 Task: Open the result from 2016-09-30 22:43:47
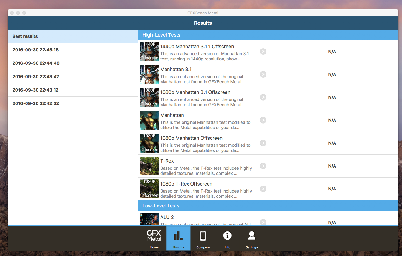tap(73, 77)
